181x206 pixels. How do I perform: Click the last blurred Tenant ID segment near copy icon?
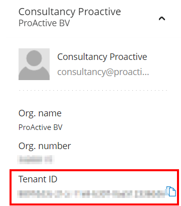150,194
